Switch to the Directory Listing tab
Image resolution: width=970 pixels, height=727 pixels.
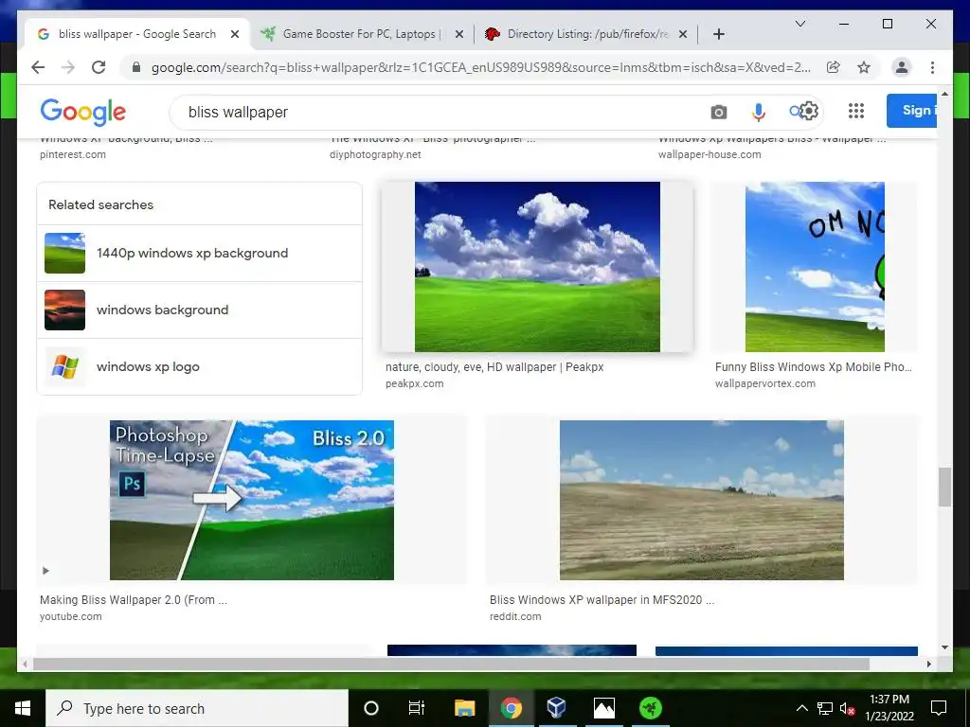(586, 34)
